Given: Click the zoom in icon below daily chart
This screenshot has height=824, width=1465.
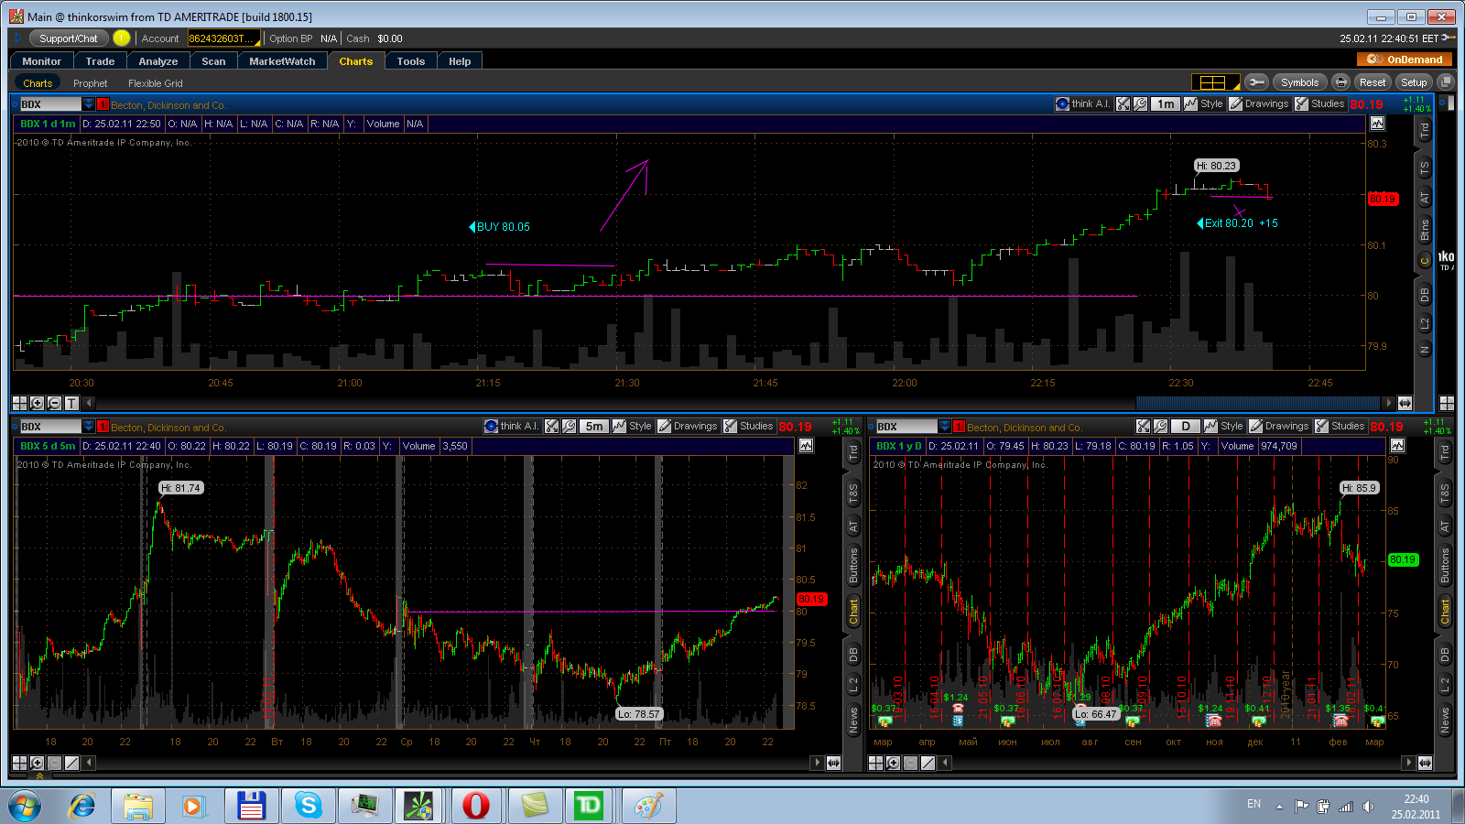Looking at the screenshot, I should coord(893,763).
